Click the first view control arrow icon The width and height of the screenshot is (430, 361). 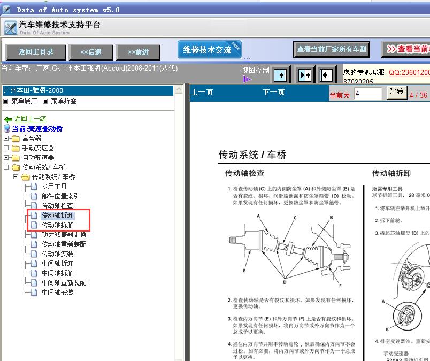(x=281, y=75)
